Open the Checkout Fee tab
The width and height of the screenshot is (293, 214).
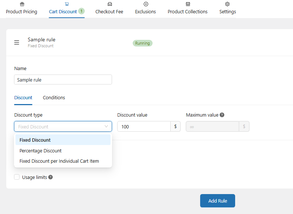pos(109,11)
